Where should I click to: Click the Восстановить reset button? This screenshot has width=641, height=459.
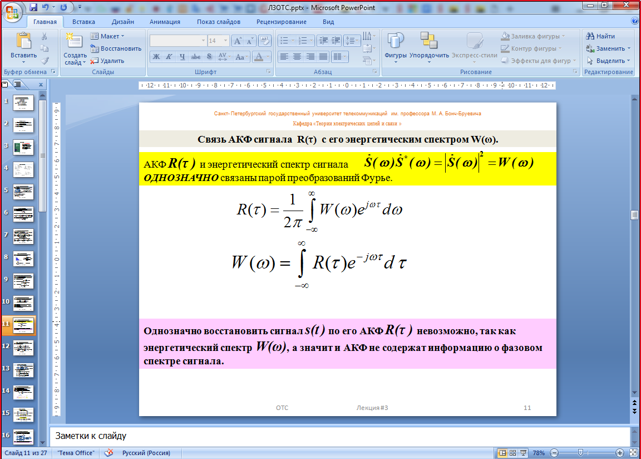pos(116,48)
